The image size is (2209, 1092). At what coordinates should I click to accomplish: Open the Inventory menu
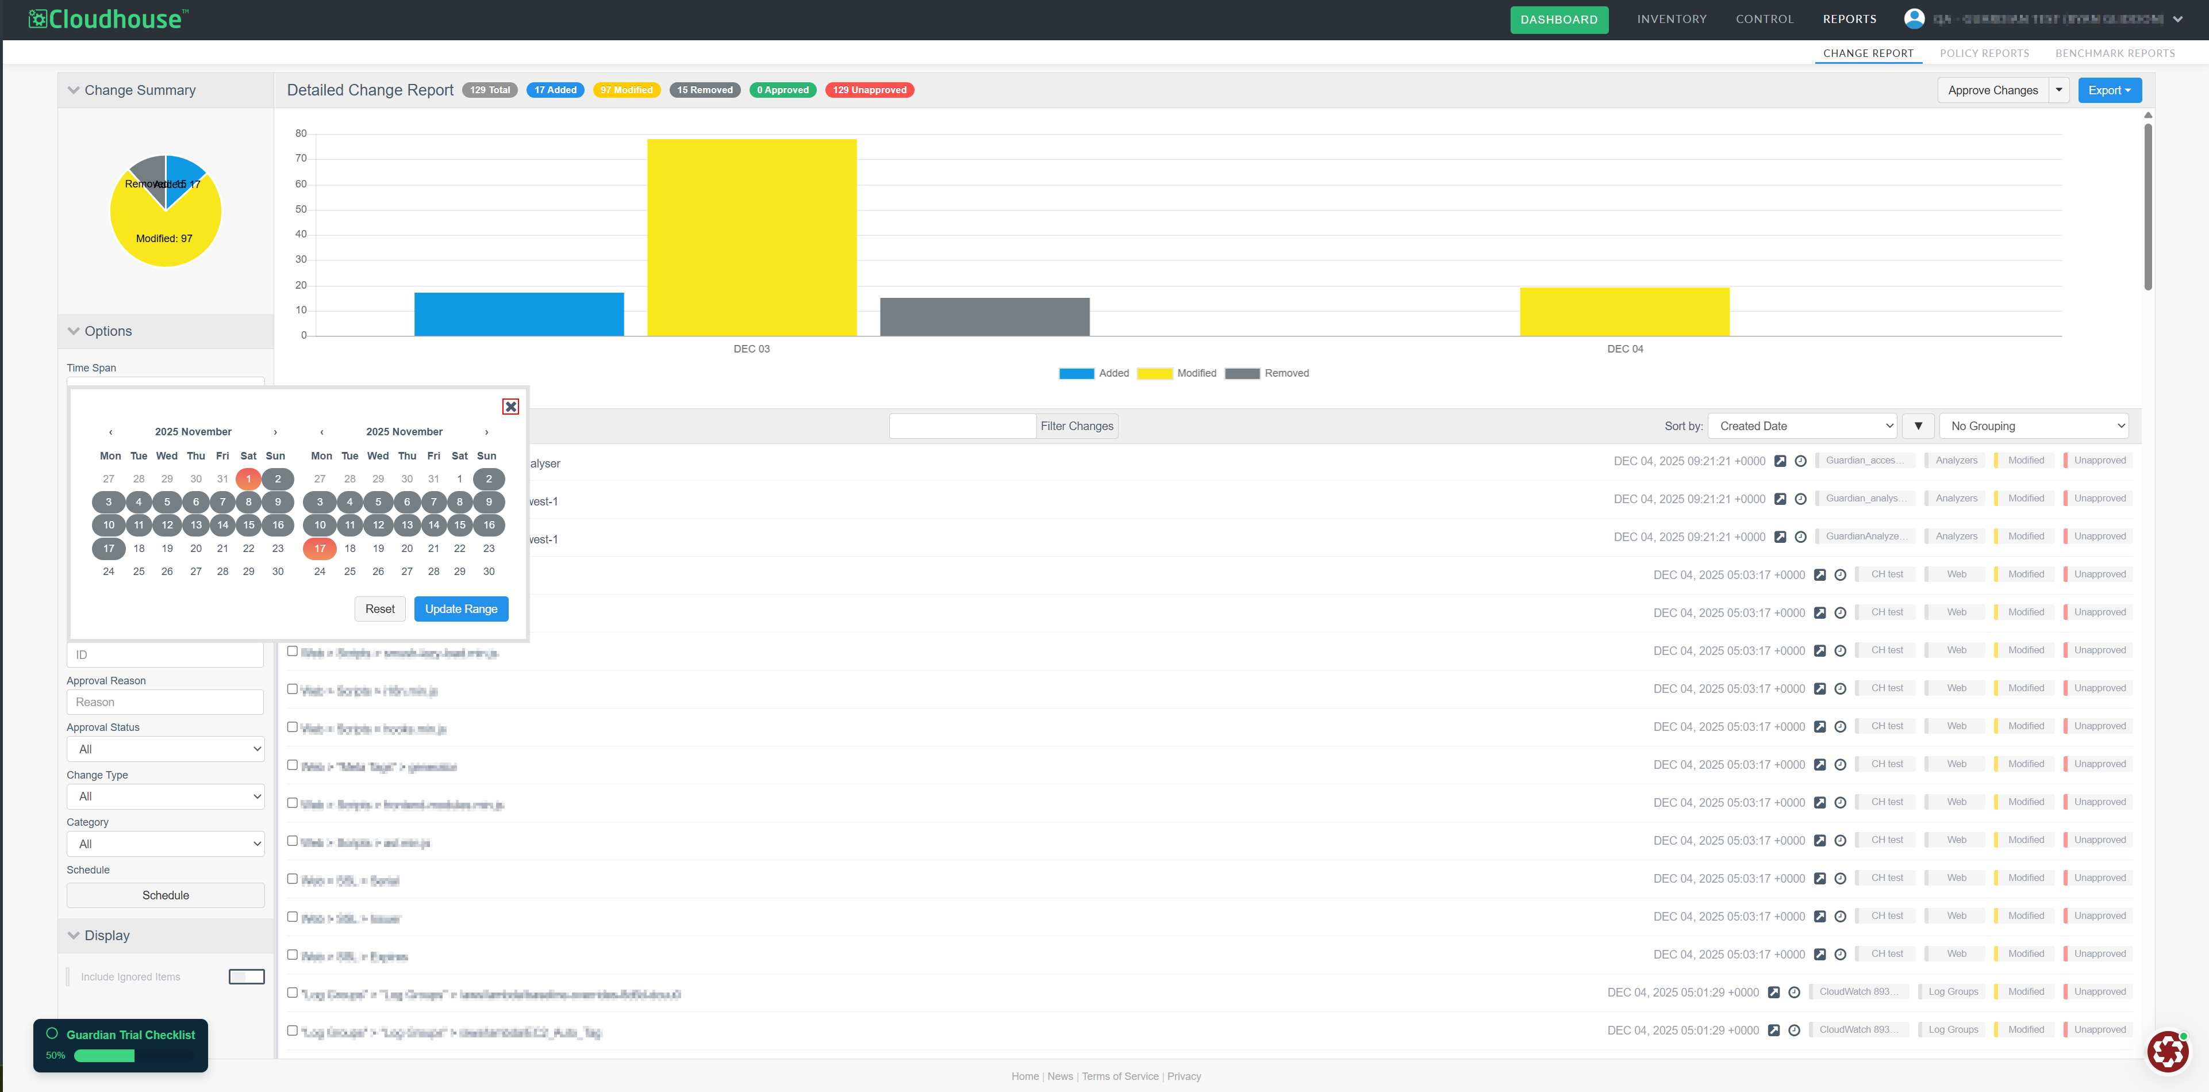(1672, 19)
